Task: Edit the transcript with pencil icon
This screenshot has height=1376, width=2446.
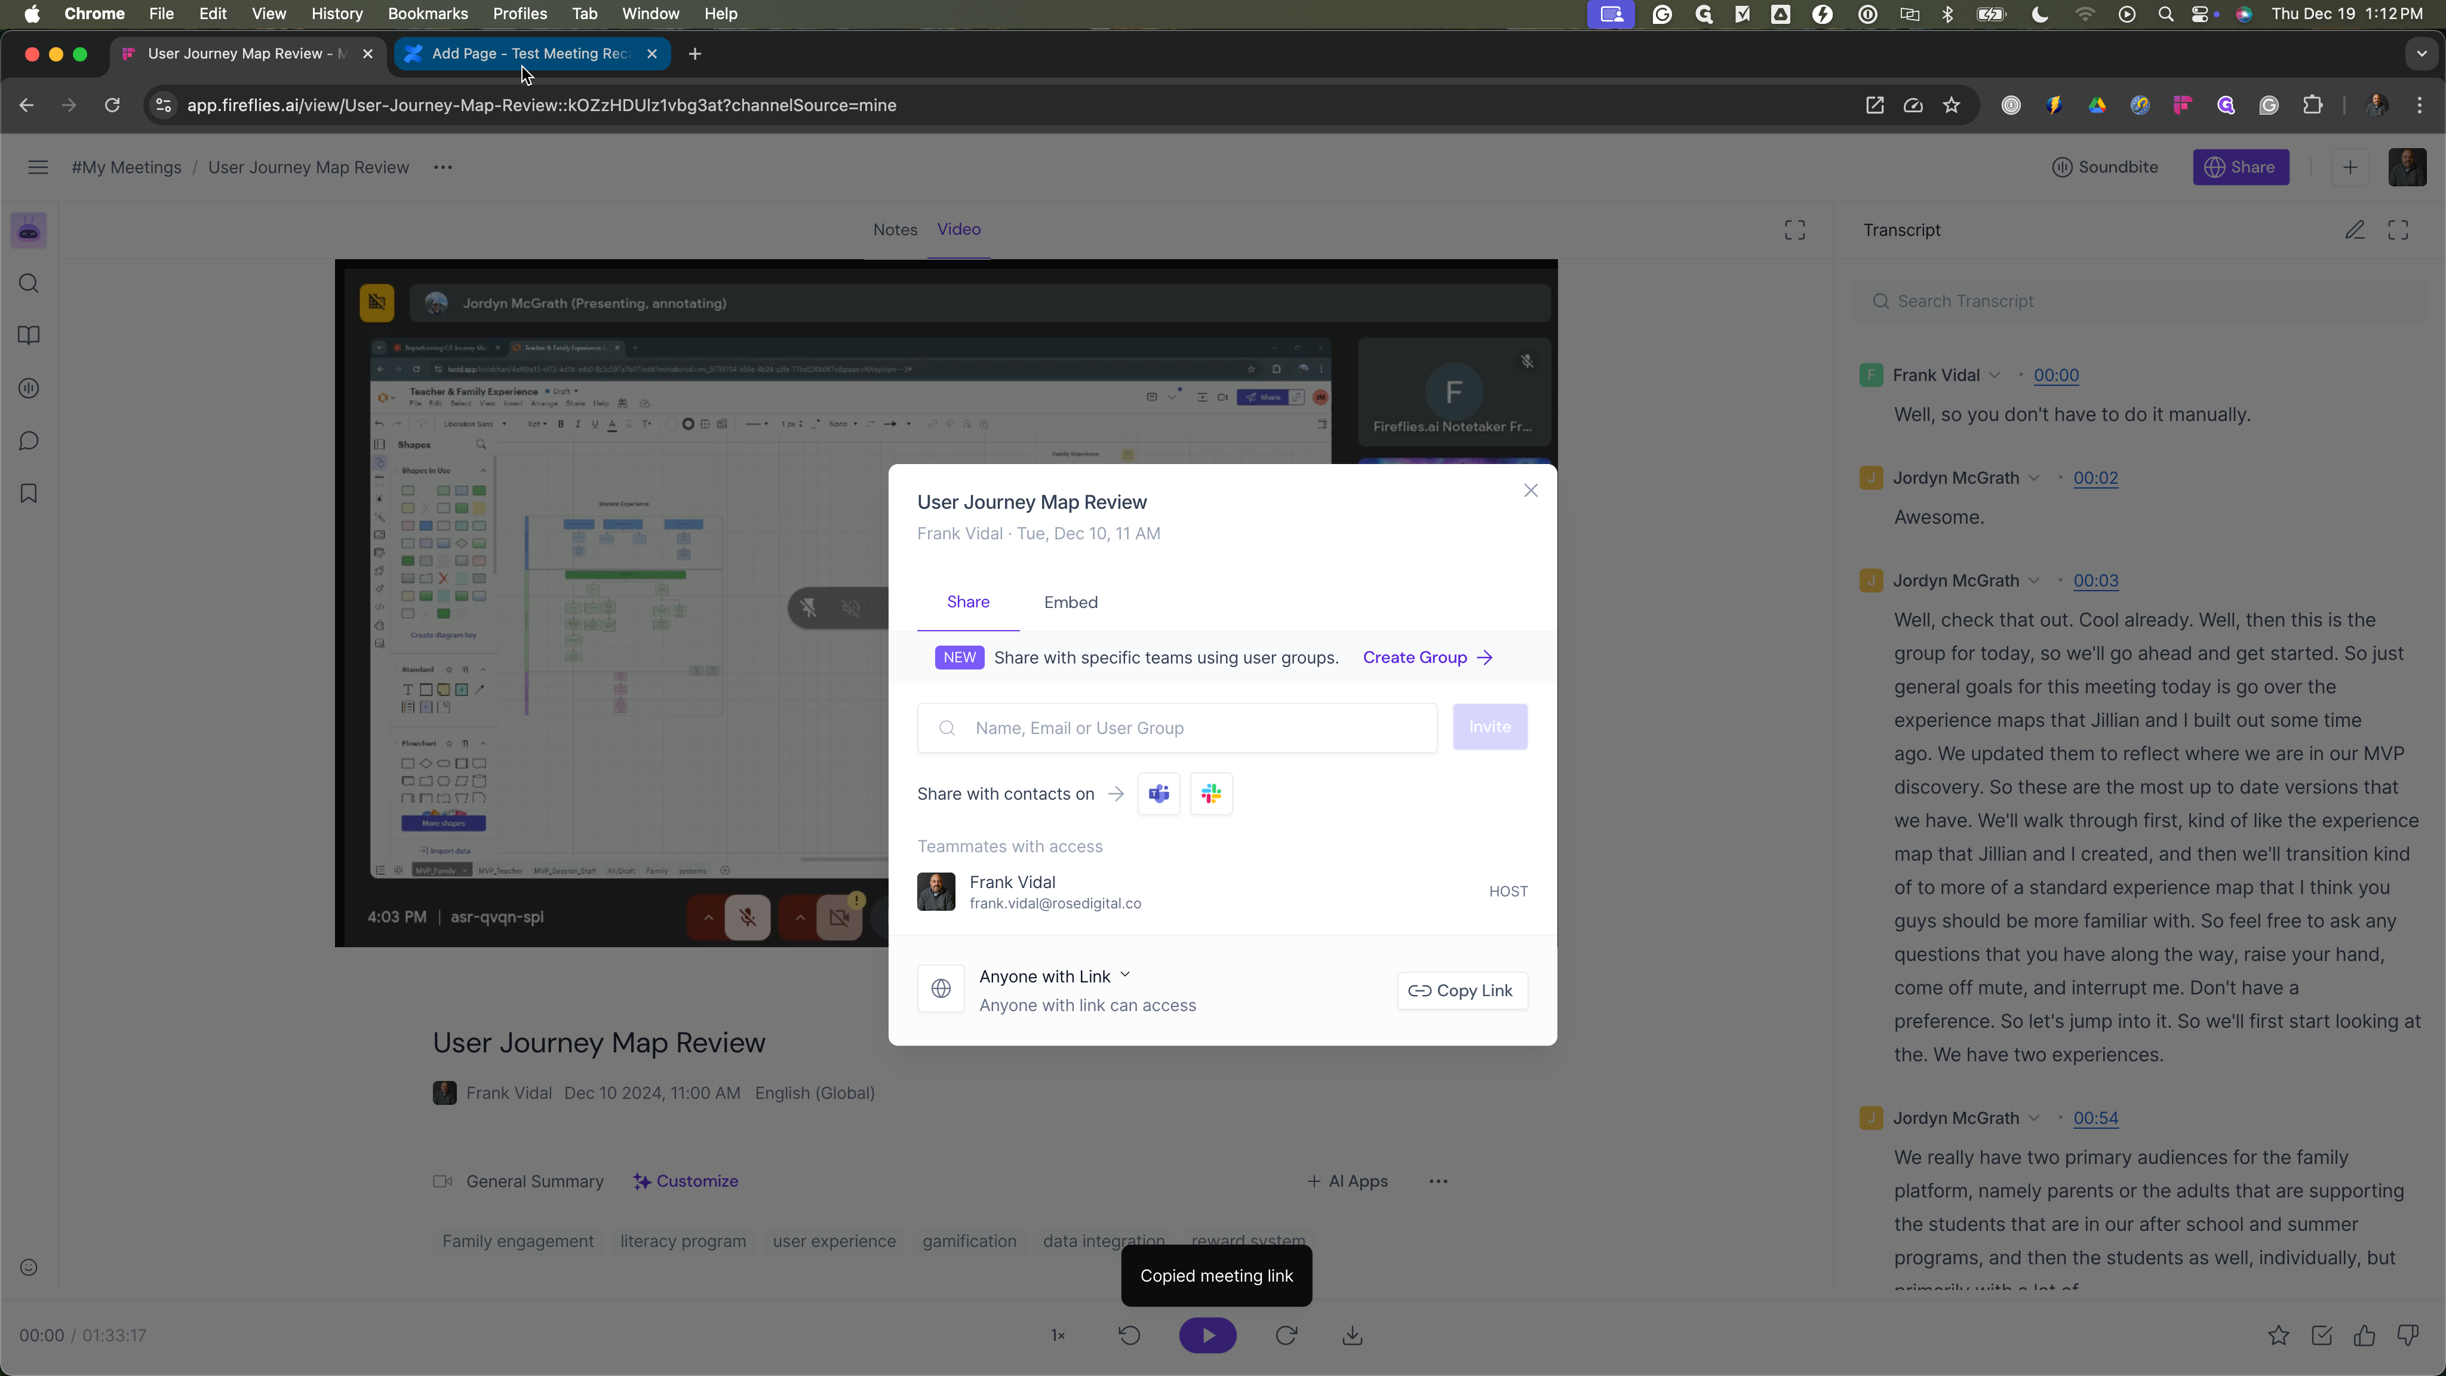Action: pyautogui.click(x=2355, y=230)
